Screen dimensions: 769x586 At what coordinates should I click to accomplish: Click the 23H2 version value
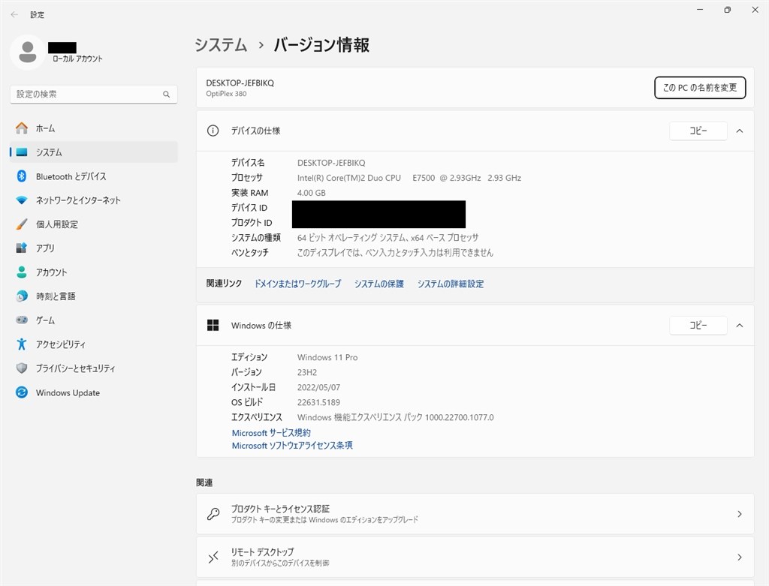(x=307, y=372)
